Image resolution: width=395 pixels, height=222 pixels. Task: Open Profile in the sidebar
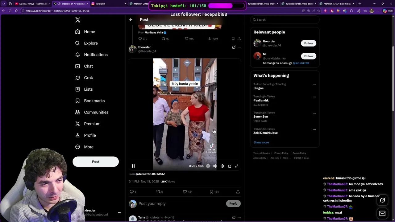pyautogui.click(x=85, y=135)
